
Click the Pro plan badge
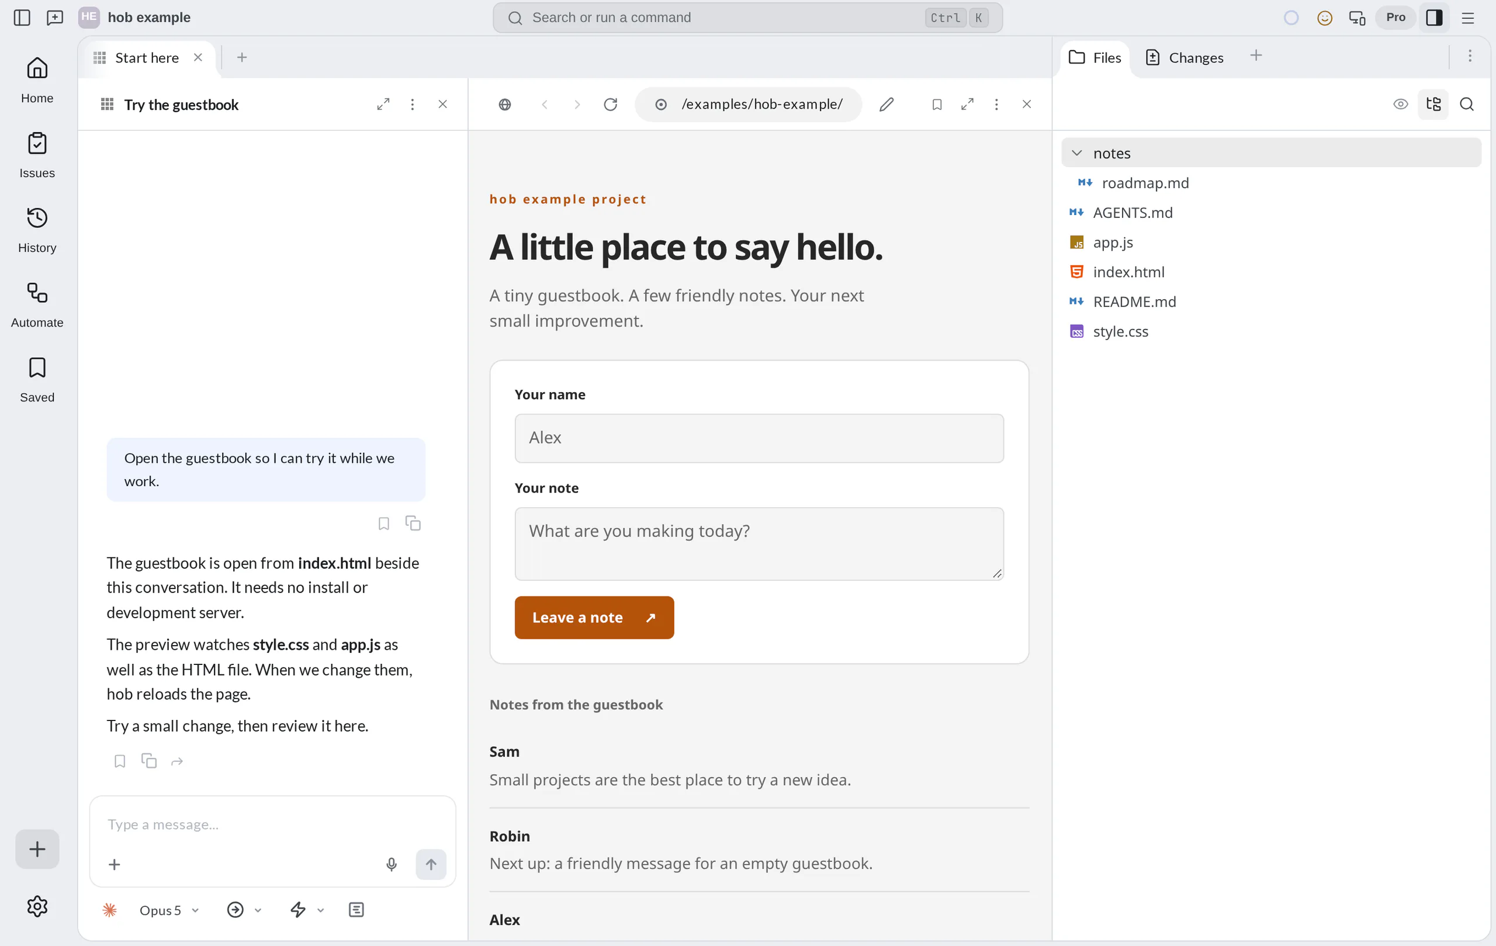pos(1395,18)
